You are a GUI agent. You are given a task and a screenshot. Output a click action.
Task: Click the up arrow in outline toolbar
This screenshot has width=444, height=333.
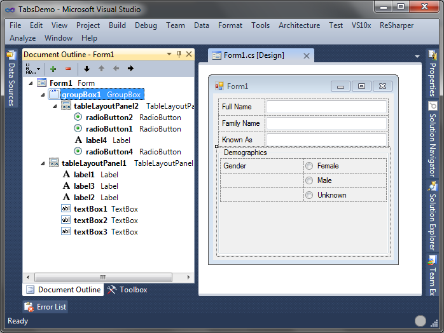pos(101,69)
